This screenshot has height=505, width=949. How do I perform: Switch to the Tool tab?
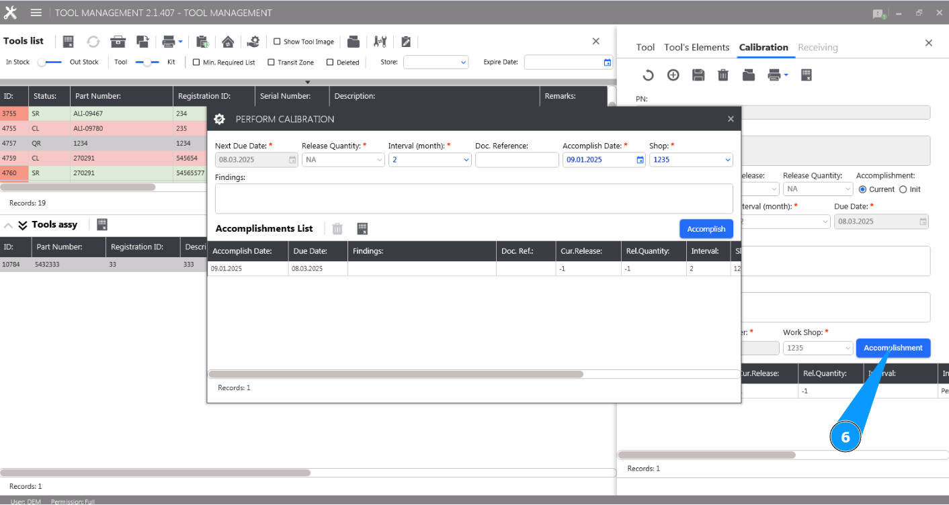(x=645, y=48)
